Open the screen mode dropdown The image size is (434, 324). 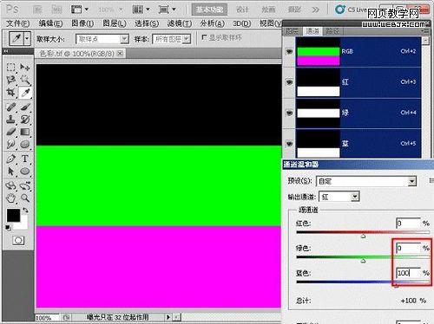(x=167, y=10)
